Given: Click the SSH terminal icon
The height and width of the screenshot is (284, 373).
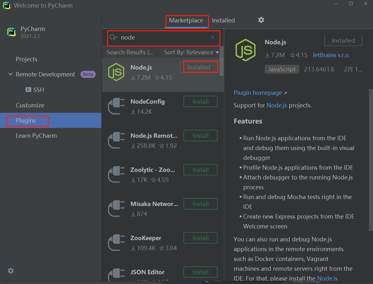Looking at the screenshot, I should pyautogui.click(x=28, y=89).
